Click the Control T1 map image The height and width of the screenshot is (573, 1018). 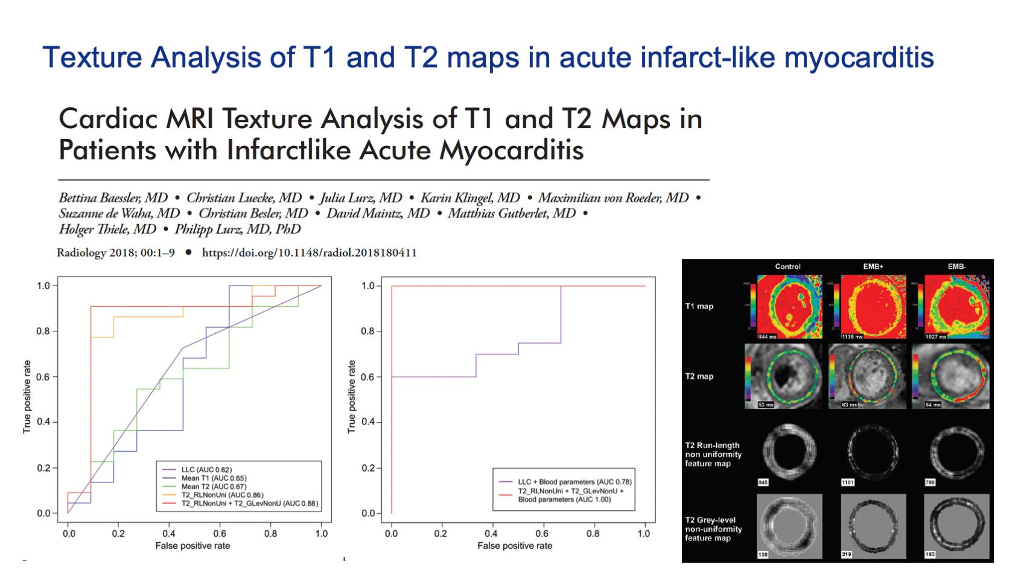[x=789, y=307]
